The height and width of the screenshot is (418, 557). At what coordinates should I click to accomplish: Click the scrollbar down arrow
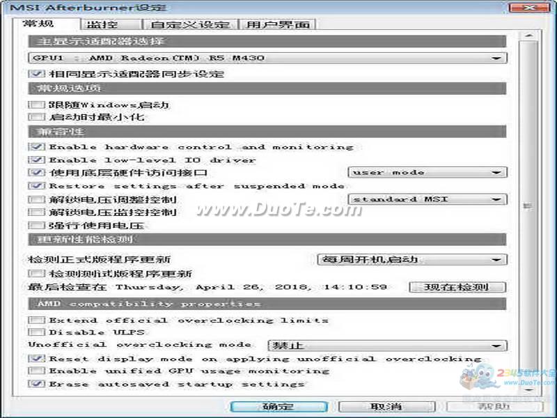[x=528, y=390]
